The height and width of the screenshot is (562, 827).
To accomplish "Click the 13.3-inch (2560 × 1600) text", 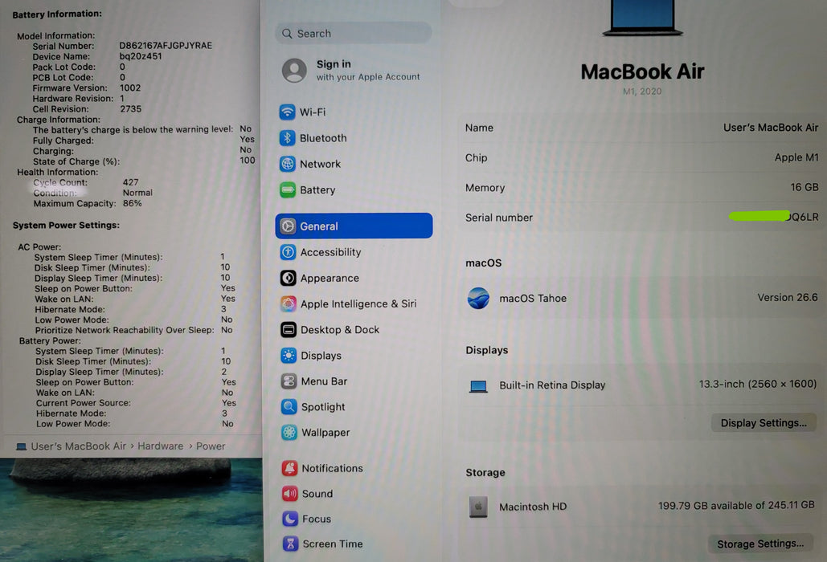I will [757, 384].
